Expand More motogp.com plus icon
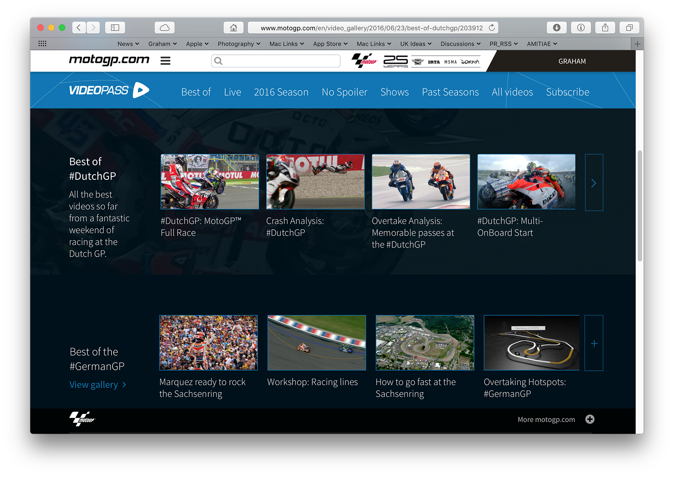The image size is (674, 477). [590, 419]
